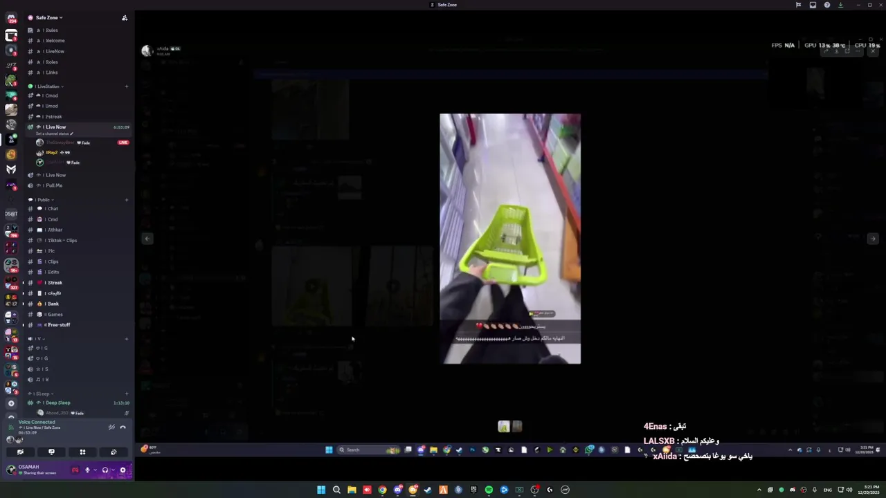This screenshot has width=886, height=498.
Task: Turn on camera in voice panel
Action: click(20, 452)
